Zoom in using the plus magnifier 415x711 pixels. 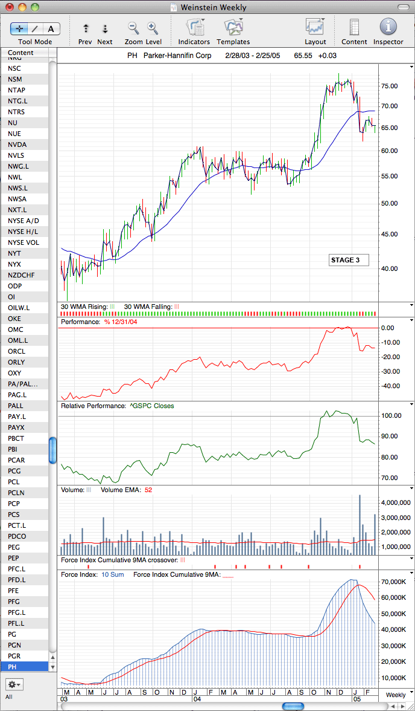[x=153, y=28]
